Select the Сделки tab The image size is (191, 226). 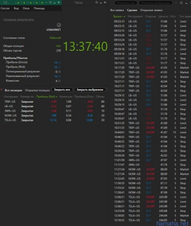point(132,10)
